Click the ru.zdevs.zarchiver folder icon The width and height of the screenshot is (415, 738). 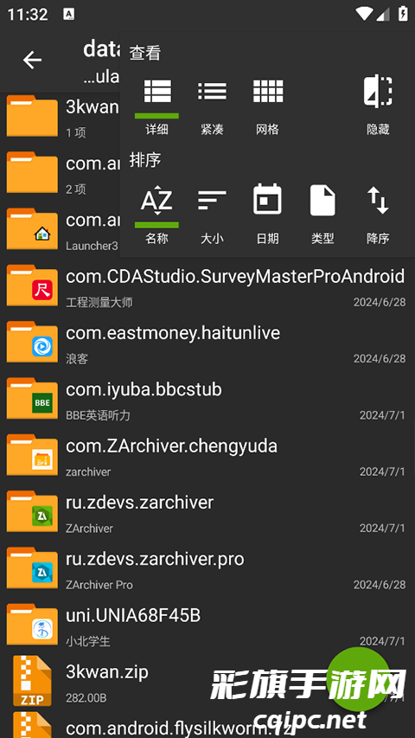click(x=32, y=511)
